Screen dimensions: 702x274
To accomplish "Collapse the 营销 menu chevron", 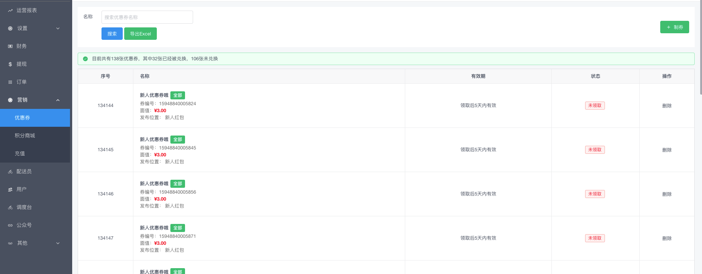I will click(58, 100).
